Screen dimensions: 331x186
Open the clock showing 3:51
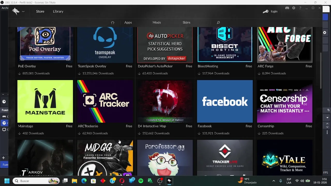coord(320,181)
